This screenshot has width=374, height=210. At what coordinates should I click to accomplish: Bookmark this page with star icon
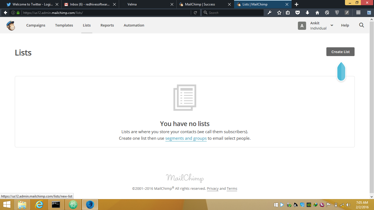279,13
